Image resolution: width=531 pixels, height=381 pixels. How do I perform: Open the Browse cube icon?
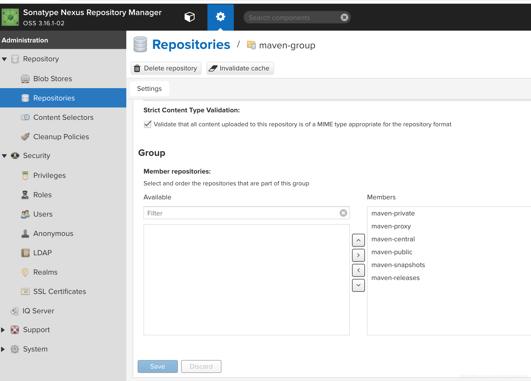[189, 17]
